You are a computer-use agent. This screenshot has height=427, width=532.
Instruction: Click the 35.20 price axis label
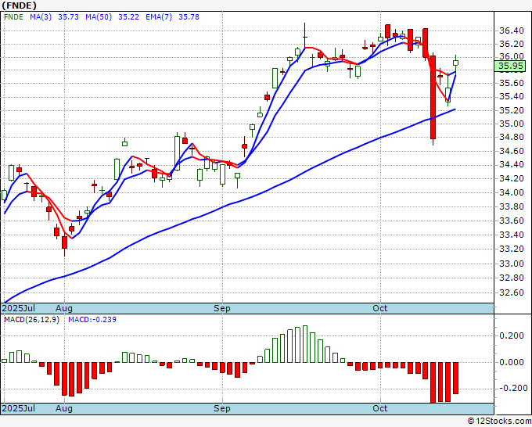tap(512, 110)
